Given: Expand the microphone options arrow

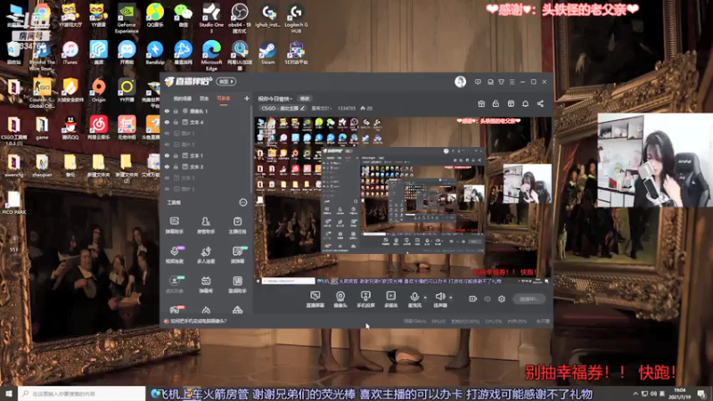Looking at the screenshot, I should tap(425, 298).
